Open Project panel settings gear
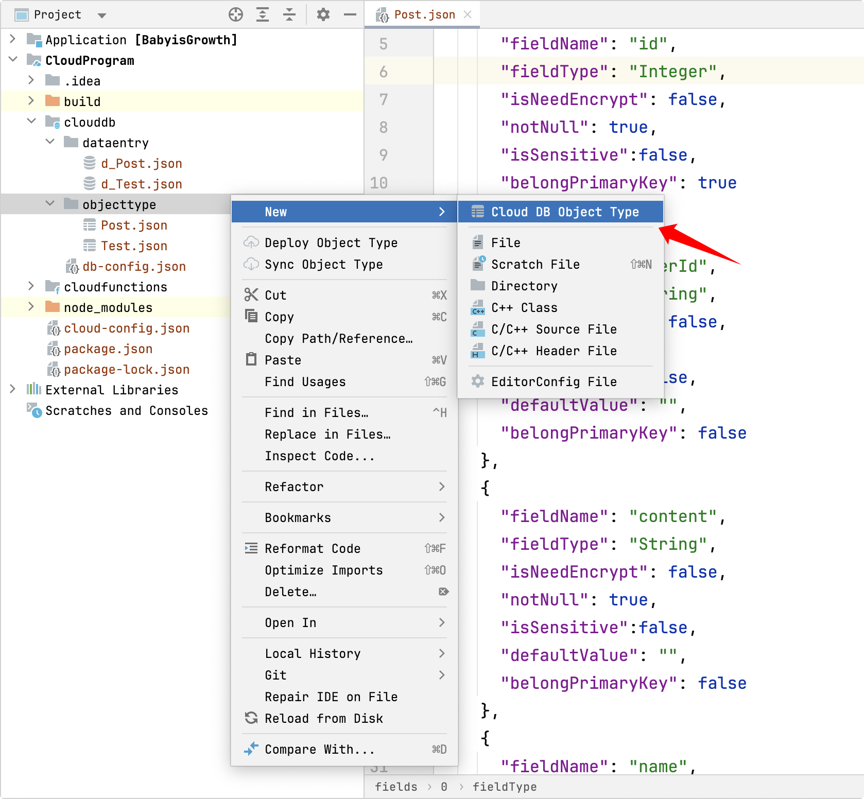 323,14
